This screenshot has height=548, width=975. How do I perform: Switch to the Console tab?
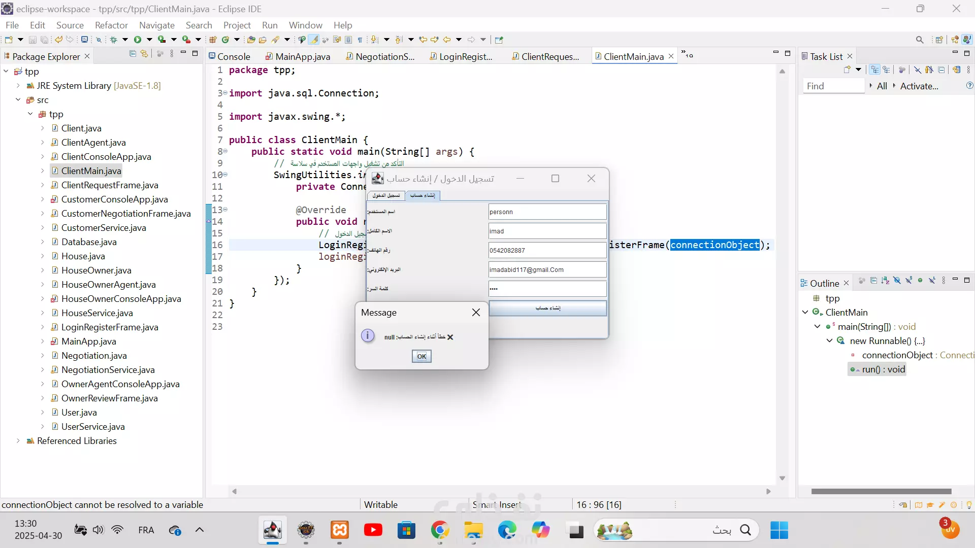pos(230,56)
